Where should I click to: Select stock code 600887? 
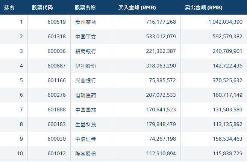pos(56,66)
